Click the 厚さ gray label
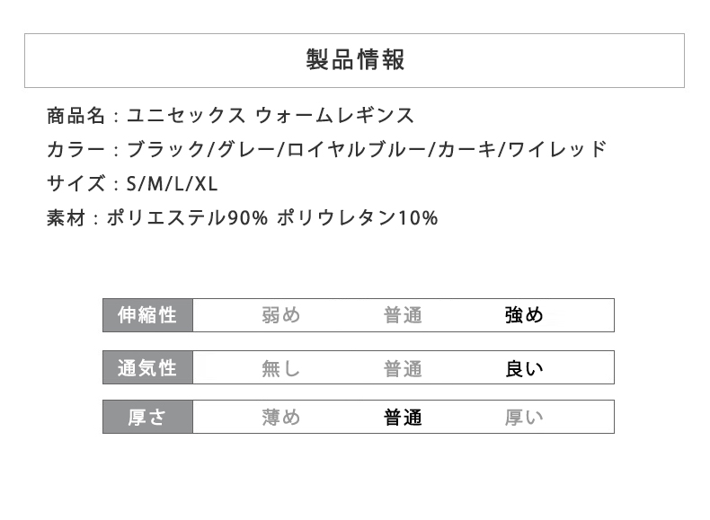This screenshot has width=710, height=520. (x=147, y=418)
